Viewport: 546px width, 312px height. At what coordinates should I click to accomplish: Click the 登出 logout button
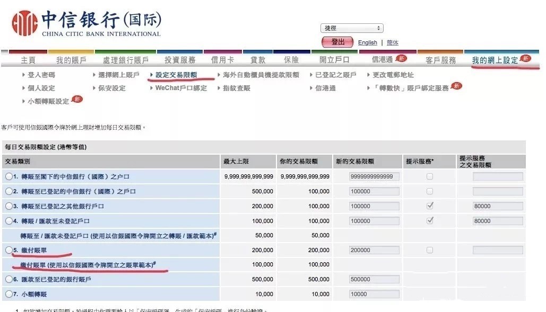click(x=337, y=42)
